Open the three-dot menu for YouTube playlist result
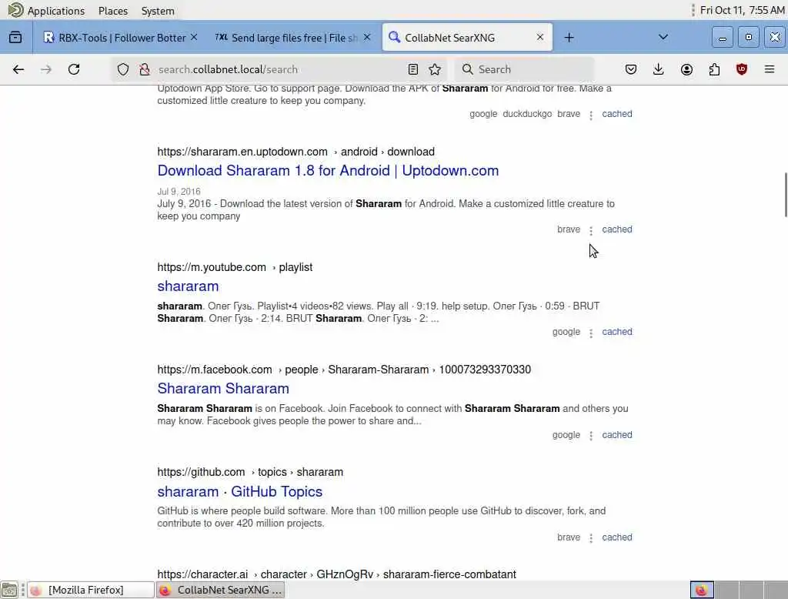 tap(591, 333)
